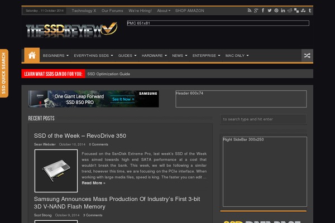335x223 pixels.
Task: Open the Pinterest icon
Action: tap(276, 11)
